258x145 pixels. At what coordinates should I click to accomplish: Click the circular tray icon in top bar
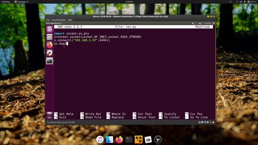[x=231, y=2]
